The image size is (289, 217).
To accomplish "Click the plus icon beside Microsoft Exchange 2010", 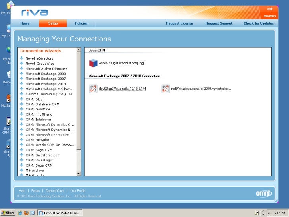I will tap(22, 84).
